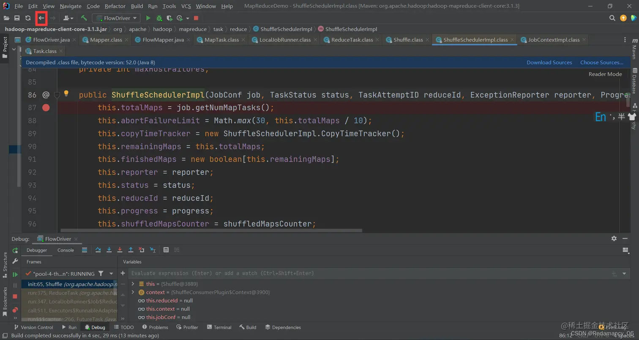Image resolution: width=639 pixels, height=340 pixels.
Task: Click the Add Watch plus icon
Action: coord(123,274)
